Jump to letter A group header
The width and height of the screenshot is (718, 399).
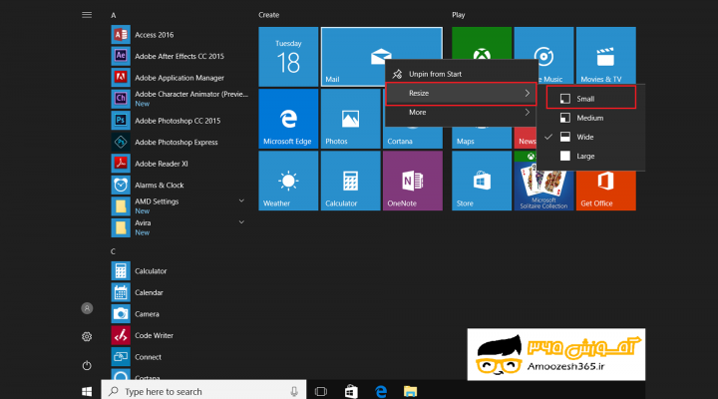(113, 16)
